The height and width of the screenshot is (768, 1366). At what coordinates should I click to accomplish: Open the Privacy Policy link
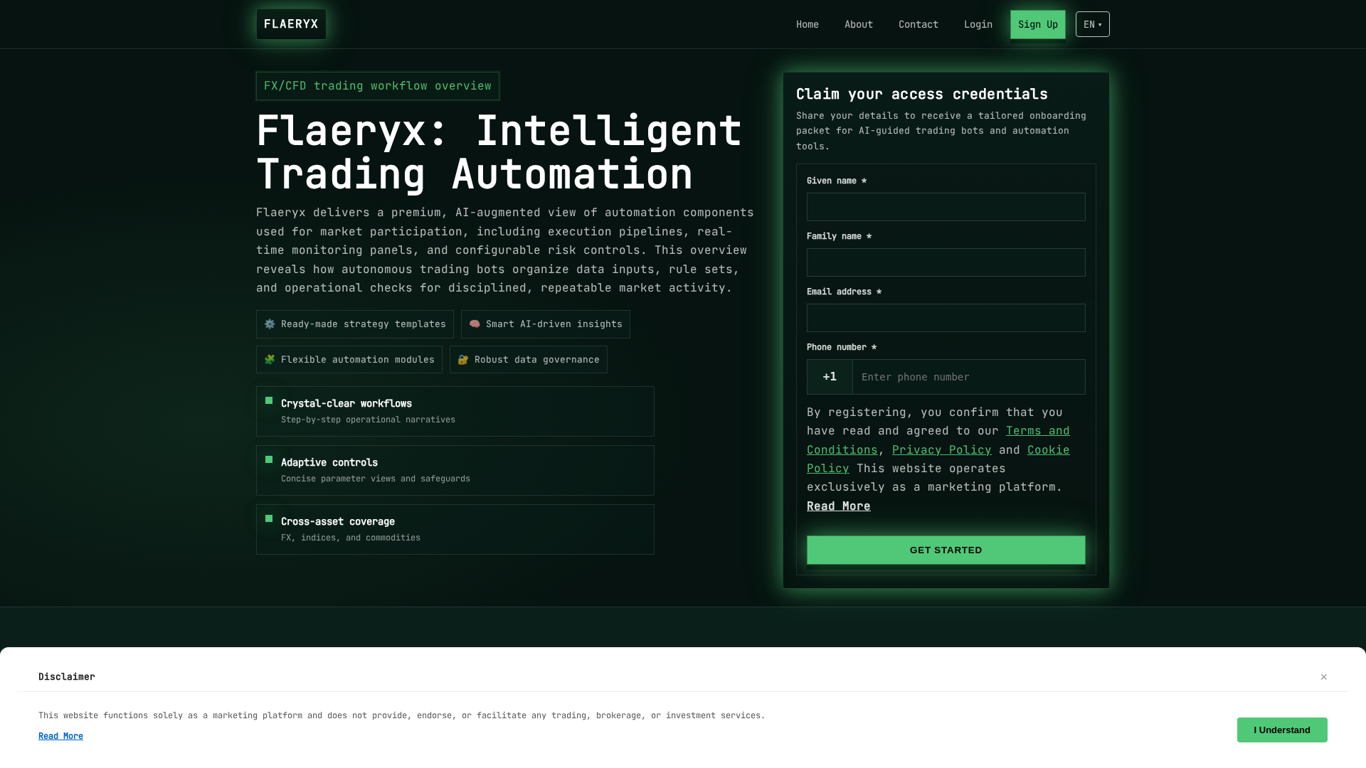coord(942,450)
